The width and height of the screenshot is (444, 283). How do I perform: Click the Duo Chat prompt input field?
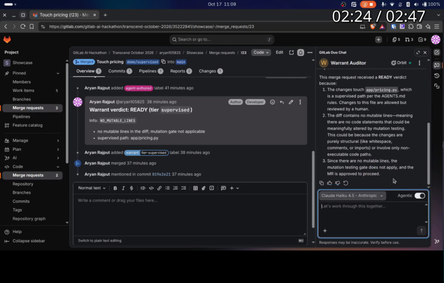point(372,213)
